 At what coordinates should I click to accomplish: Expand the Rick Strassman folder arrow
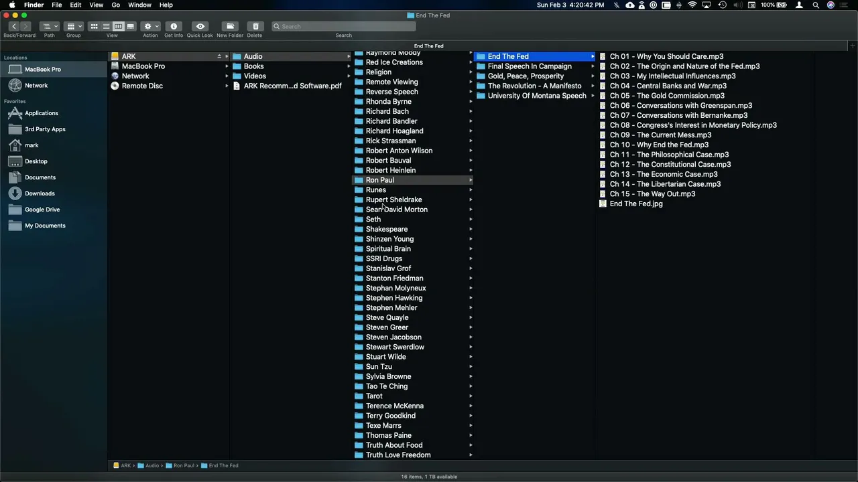pos(471,141)
